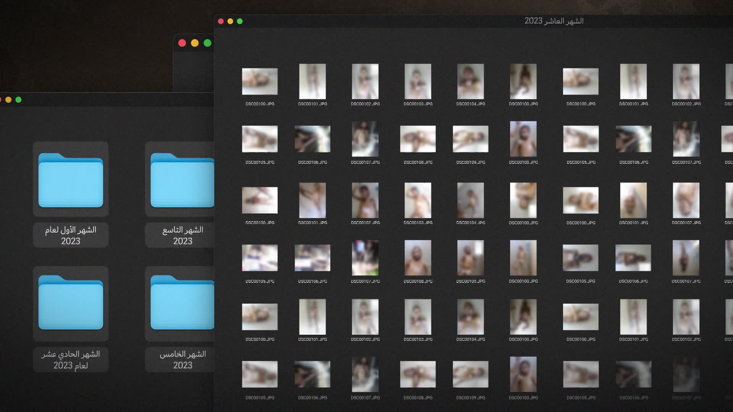Minimize the الشهر العاشر 2023 window with yellow button
Image resolution: width=733 pixels, height=412 pixels.
(230, 21)
